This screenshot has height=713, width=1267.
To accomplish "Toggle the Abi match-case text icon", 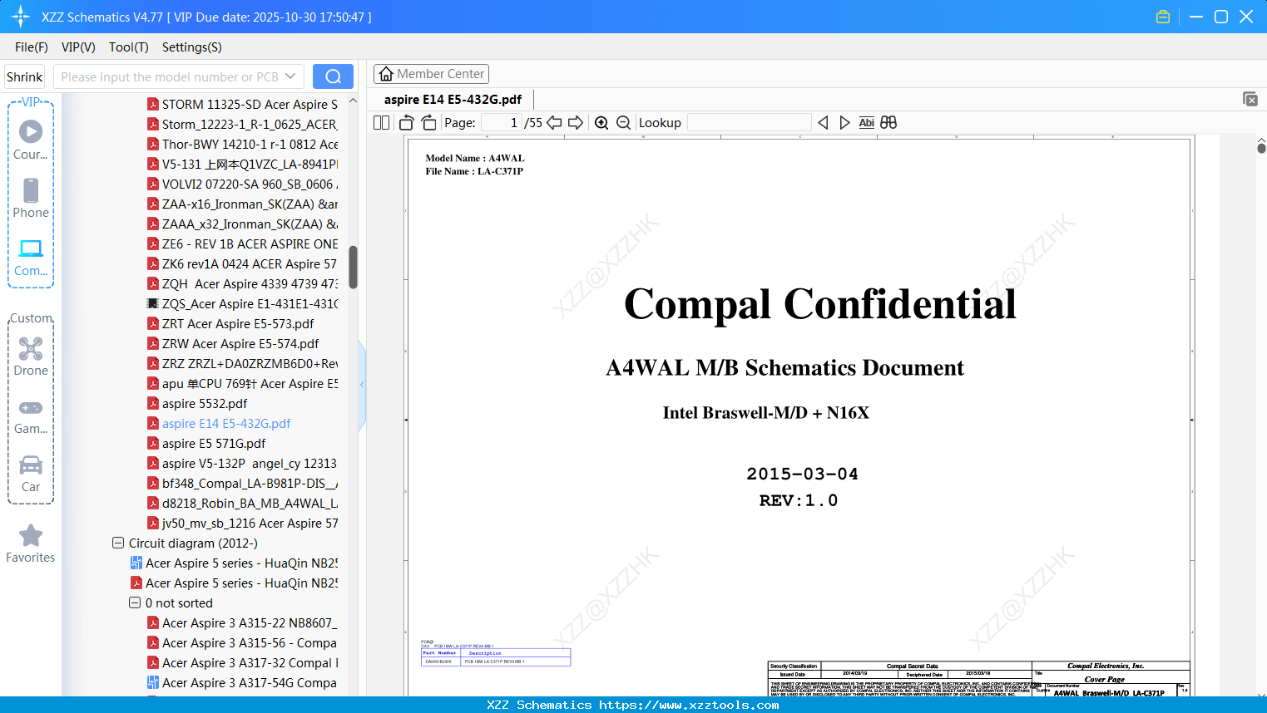I will pos(866,123).
